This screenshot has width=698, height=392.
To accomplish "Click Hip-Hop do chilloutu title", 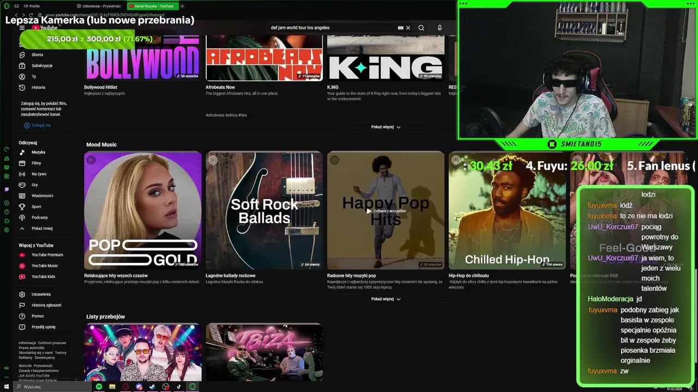I will tap(469, 275).
